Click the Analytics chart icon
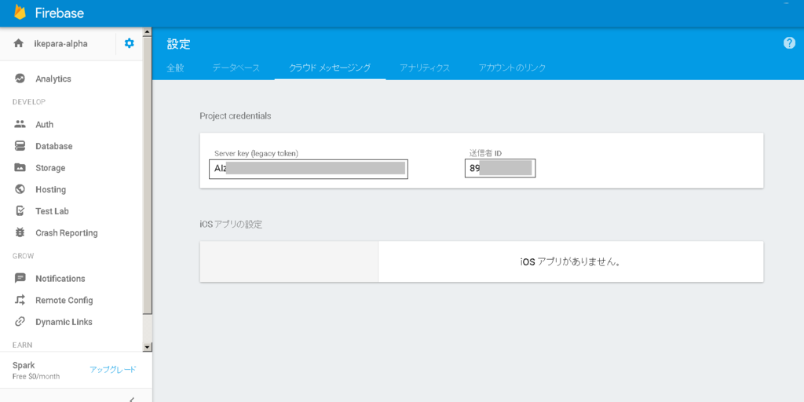 (20, 79)
